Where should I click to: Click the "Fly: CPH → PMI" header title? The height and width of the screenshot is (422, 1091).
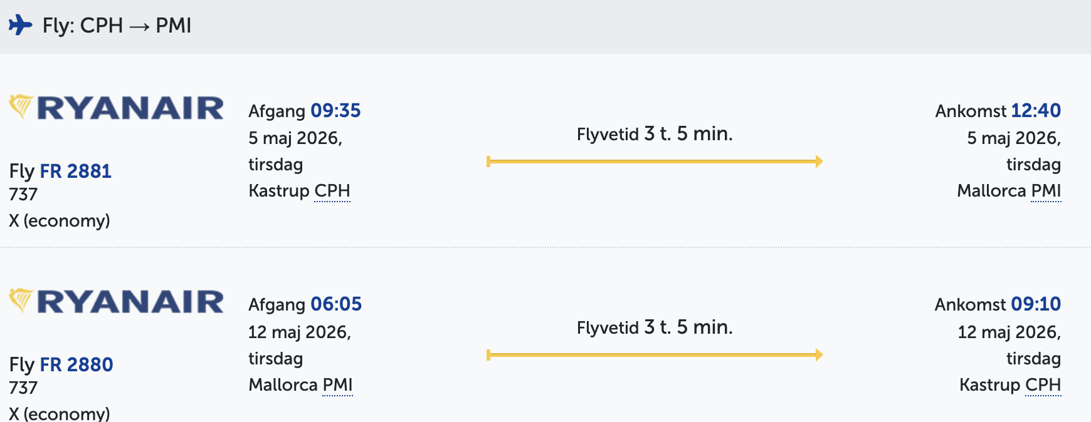(117, 26)
